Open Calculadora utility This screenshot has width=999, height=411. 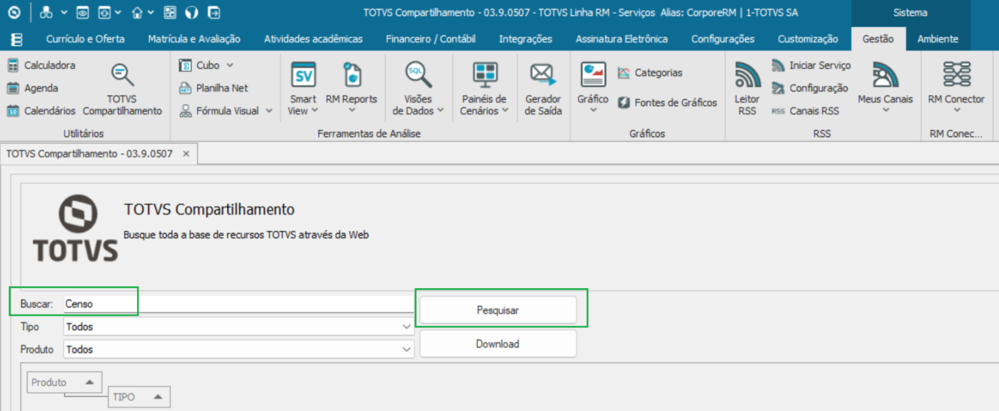pyautogui.click(x=42, y=65)
